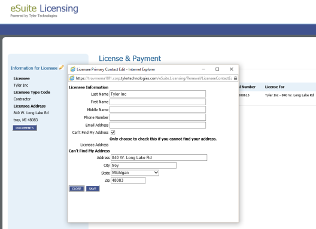Click the pencil edit icon beside Information for Licensee
Screen dimensions: 316x229
click(x=62, y=68)
